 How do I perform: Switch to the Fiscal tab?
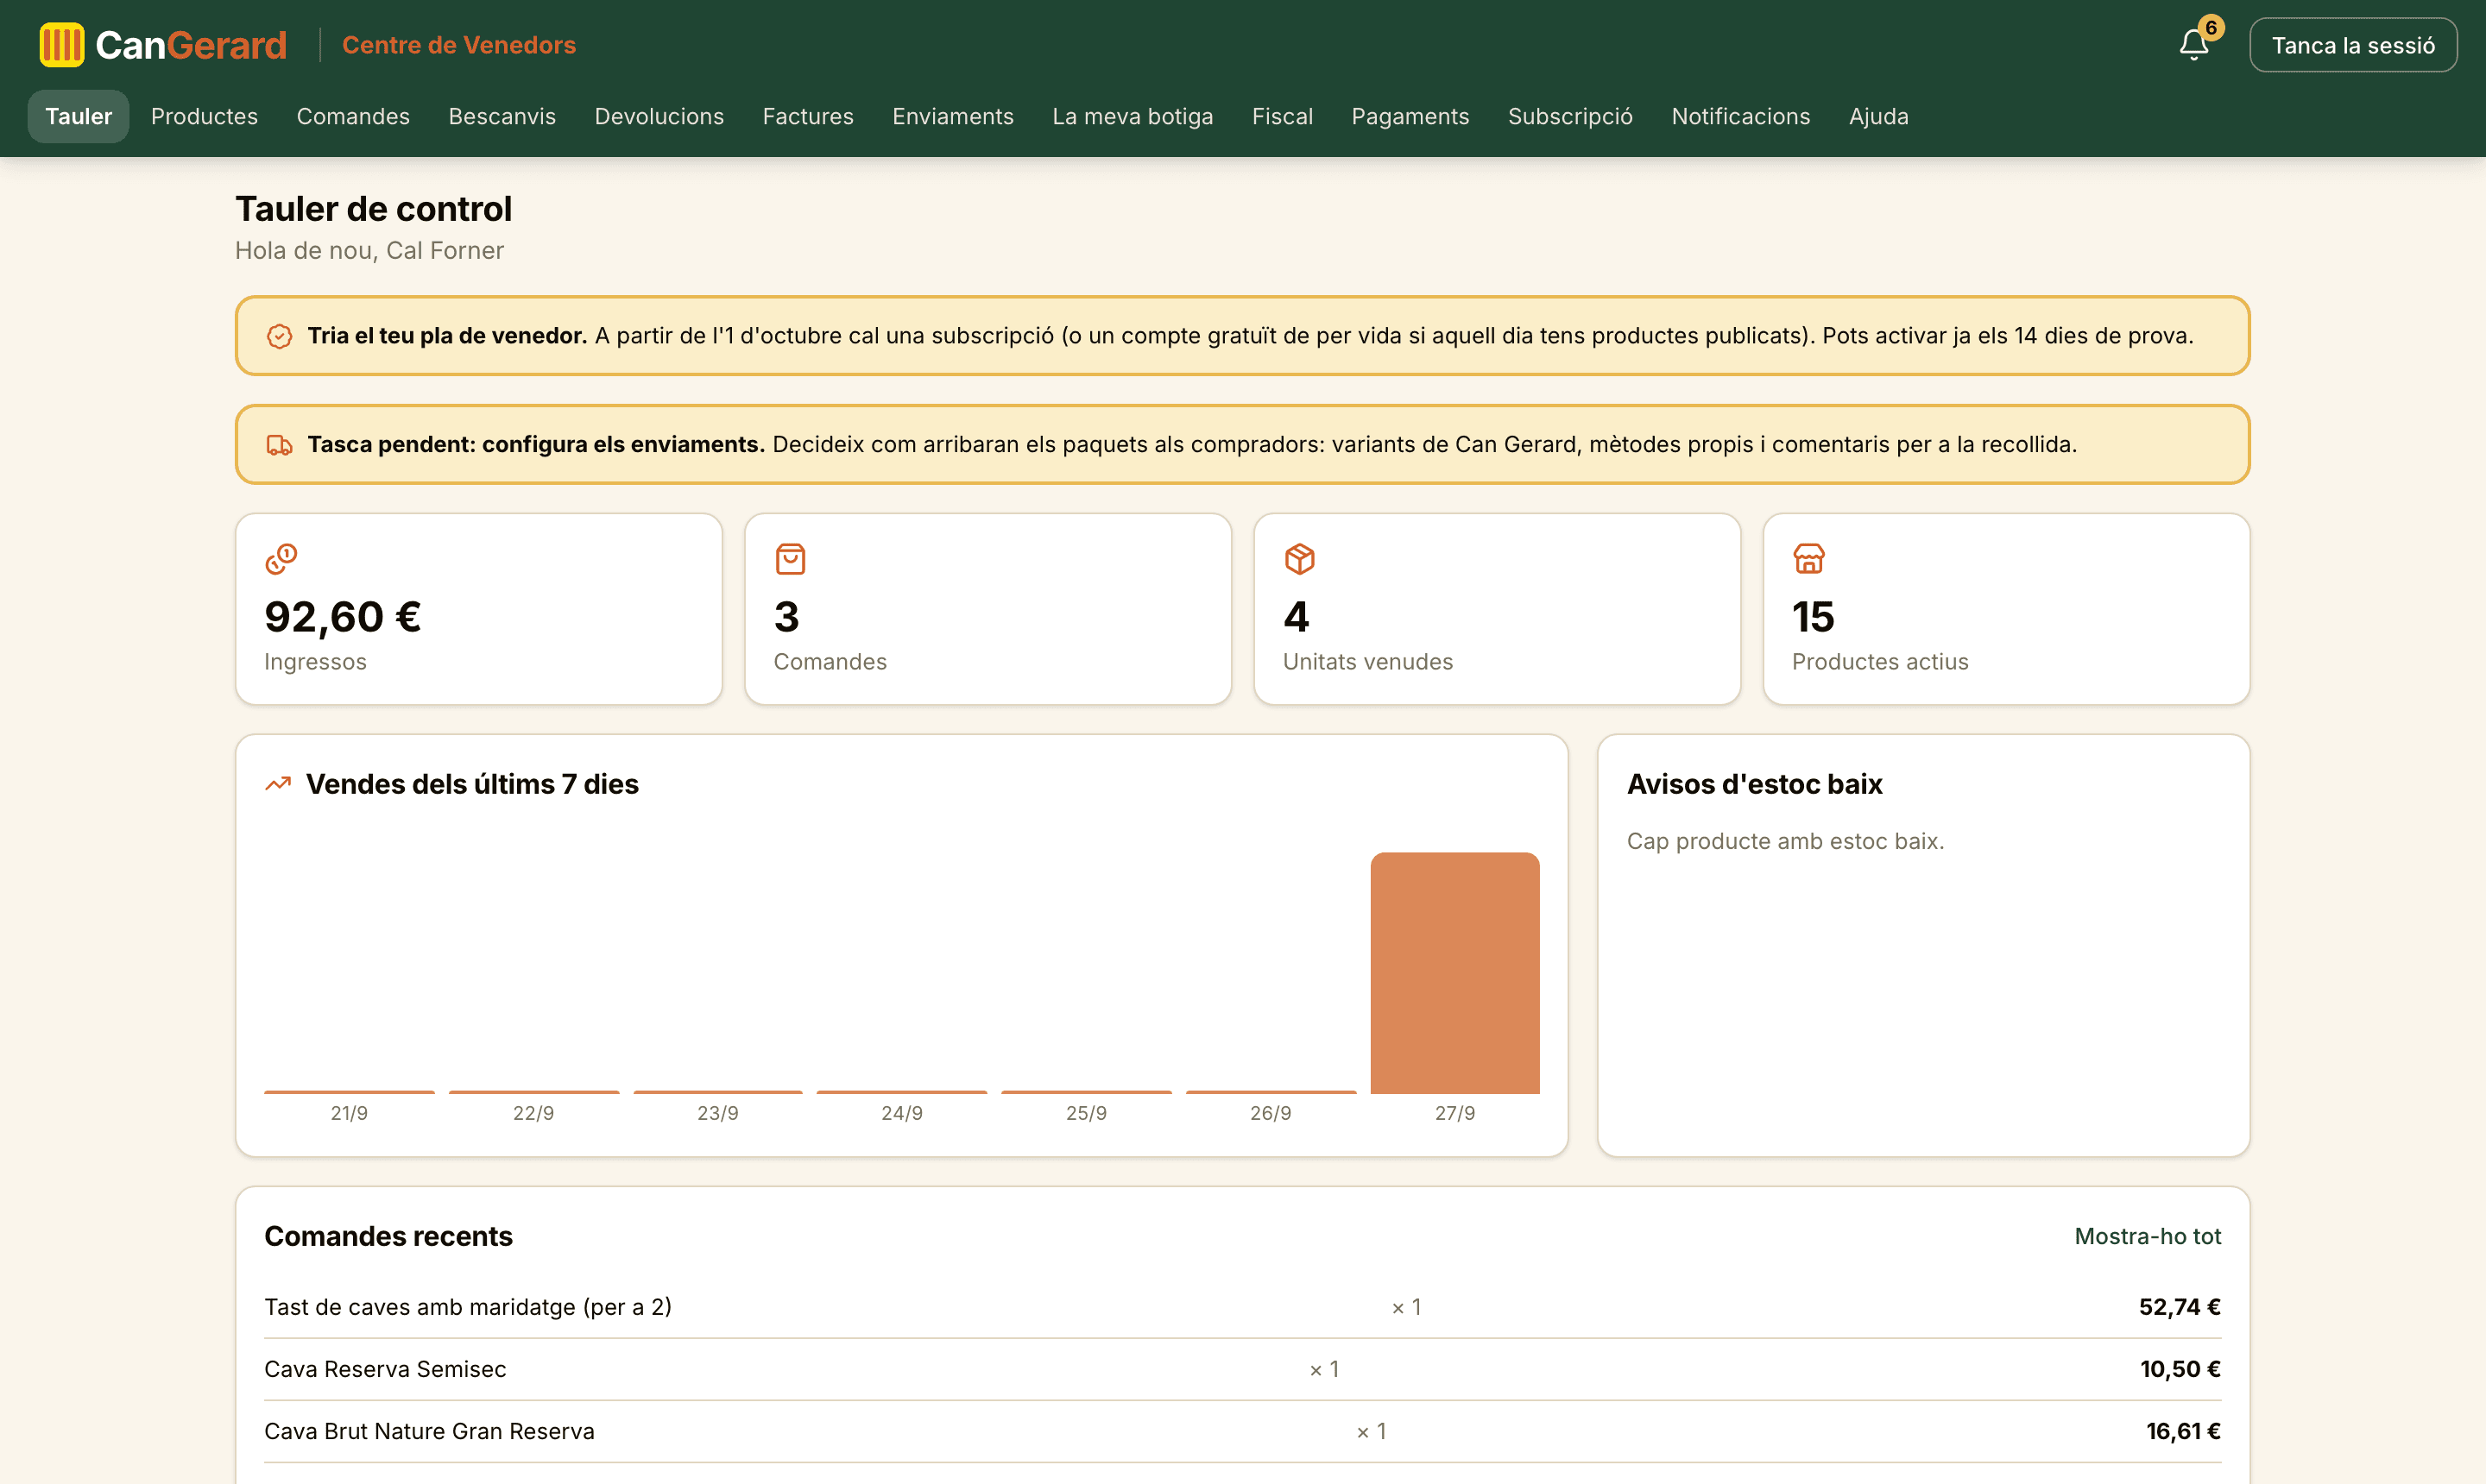point(1283,117)
